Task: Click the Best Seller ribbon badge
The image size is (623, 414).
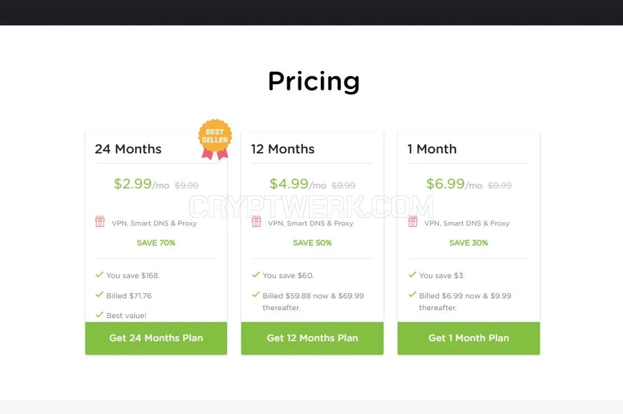Action: 215,139
